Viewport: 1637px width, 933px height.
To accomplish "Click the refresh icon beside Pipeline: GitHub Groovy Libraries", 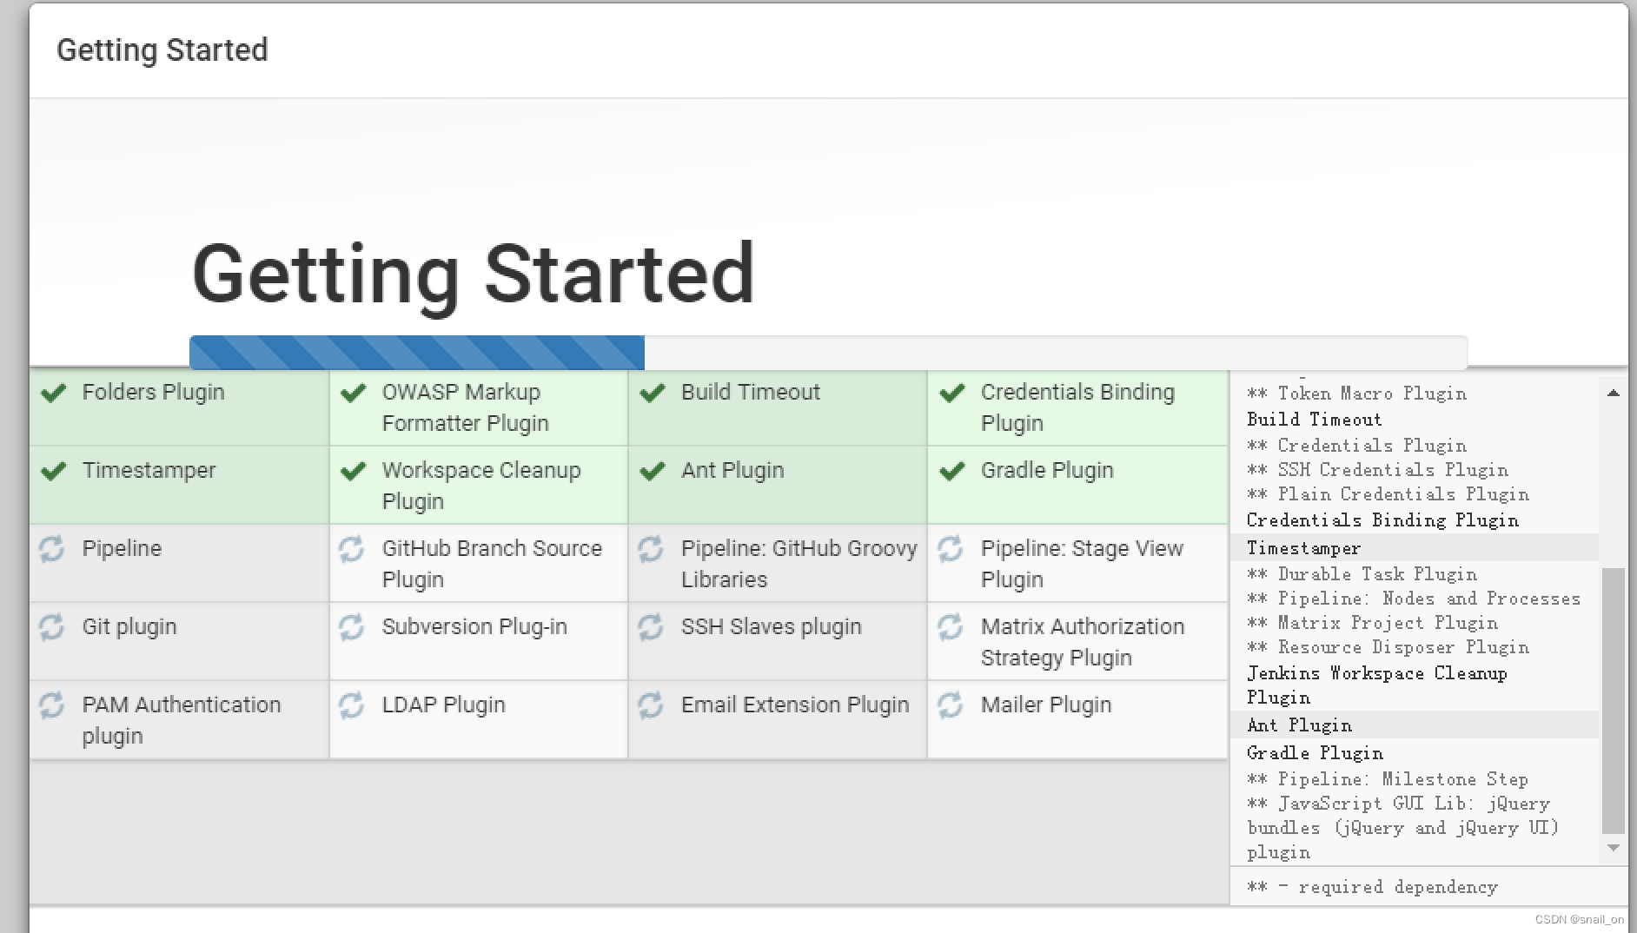I will point(651,548).
